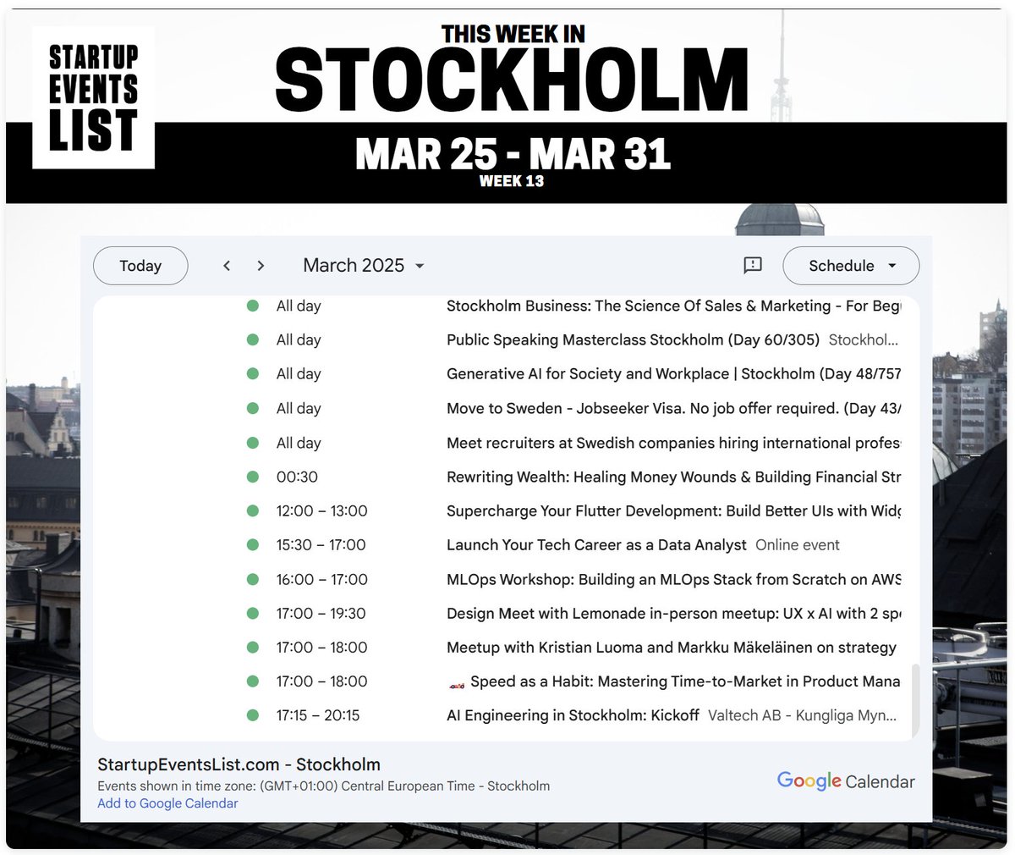Screen dimensions: 1015x855
Task: Click the 17:00 – 19:30 time entry
Action: coord(321,613)
